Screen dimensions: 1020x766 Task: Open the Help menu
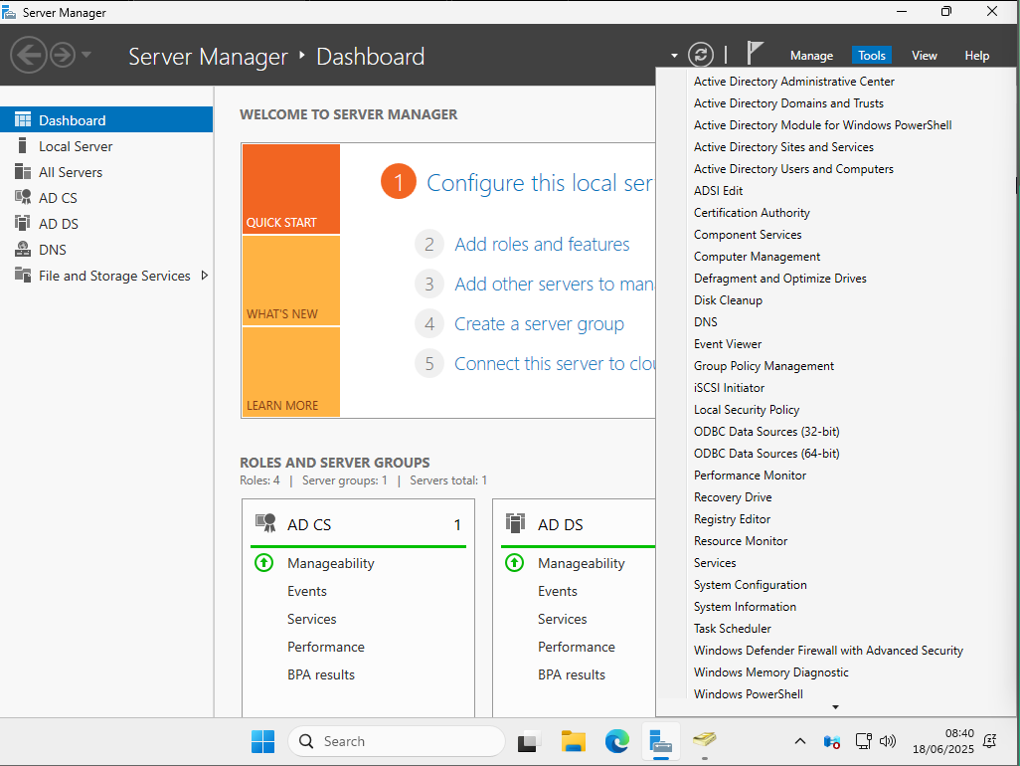point(976,56)
